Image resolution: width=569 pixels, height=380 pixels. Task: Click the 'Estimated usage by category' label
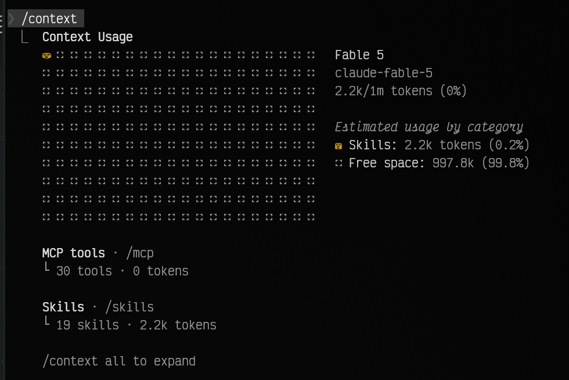pos(428,127)
